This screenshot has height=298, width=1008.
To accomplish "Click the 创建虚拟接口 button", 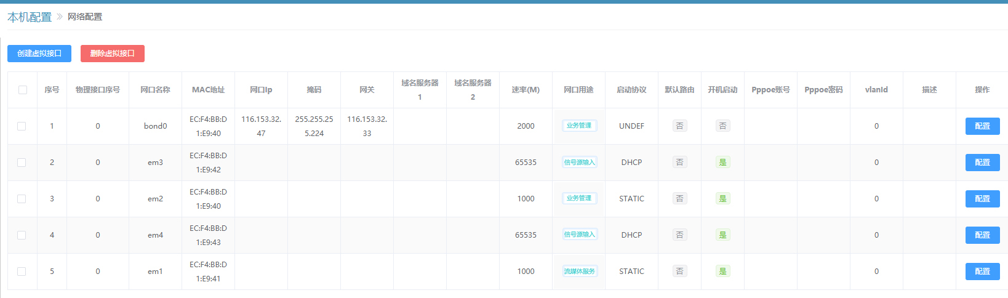I will (x=39, y=54).
